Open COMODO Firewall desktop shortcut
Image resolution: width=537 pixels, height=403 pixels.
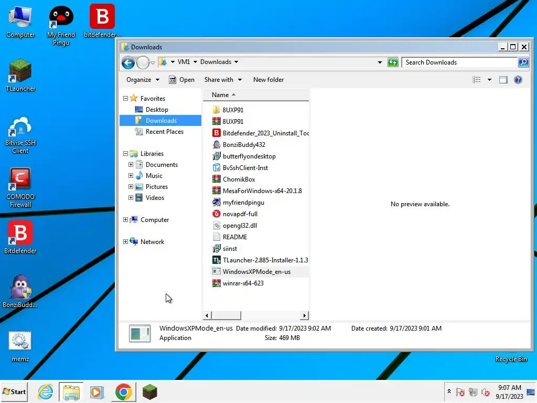click(x=20, y=188)
